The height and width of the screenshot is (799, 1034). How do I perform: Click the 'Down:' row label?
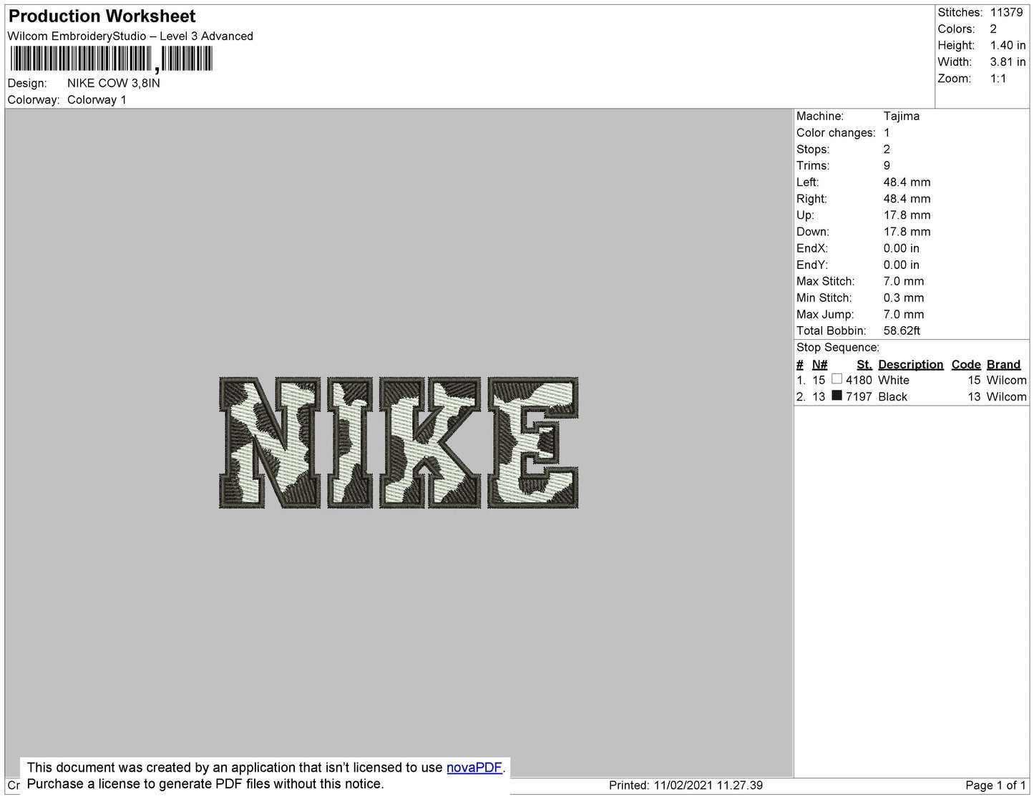[x=813, y=231]
